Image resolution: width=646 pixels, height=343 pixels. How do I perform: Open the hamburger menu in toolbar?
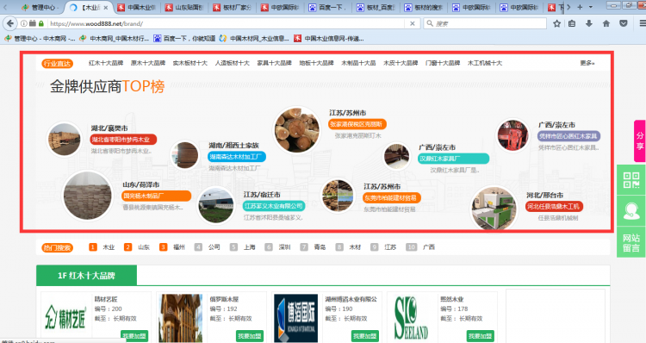[x=642, y=23]
